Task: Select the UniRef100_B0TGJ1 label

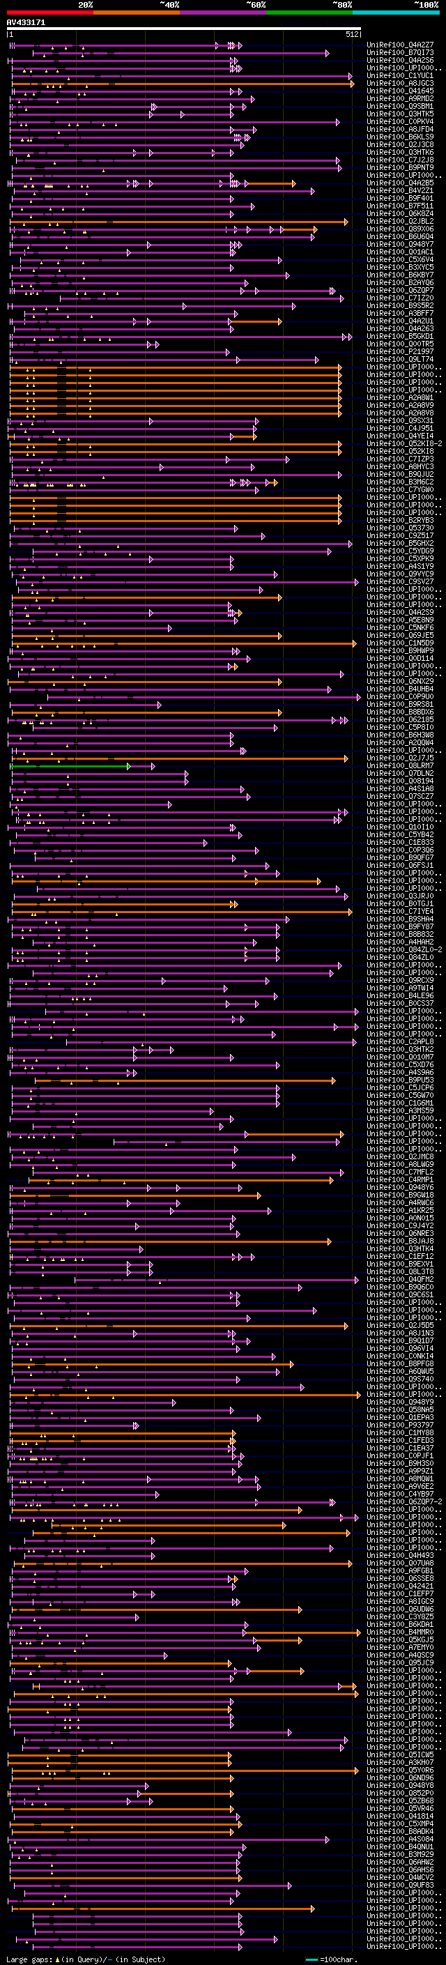Action: (400, 904)
